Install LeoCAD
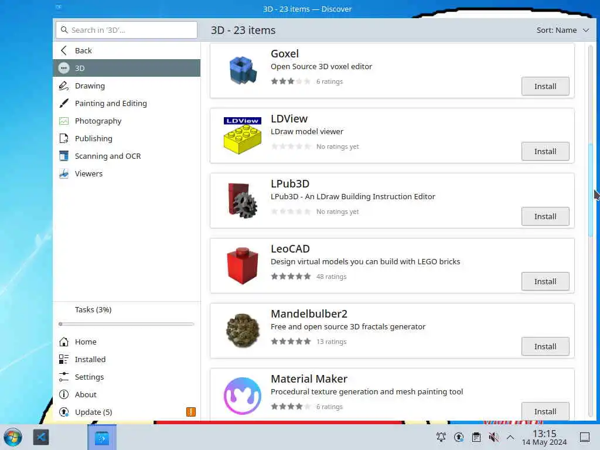 tap(545, 282)
